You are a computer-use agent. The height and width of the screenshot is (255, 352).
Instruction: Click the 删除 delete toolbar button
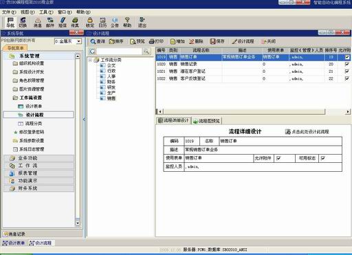pos(196,41)
